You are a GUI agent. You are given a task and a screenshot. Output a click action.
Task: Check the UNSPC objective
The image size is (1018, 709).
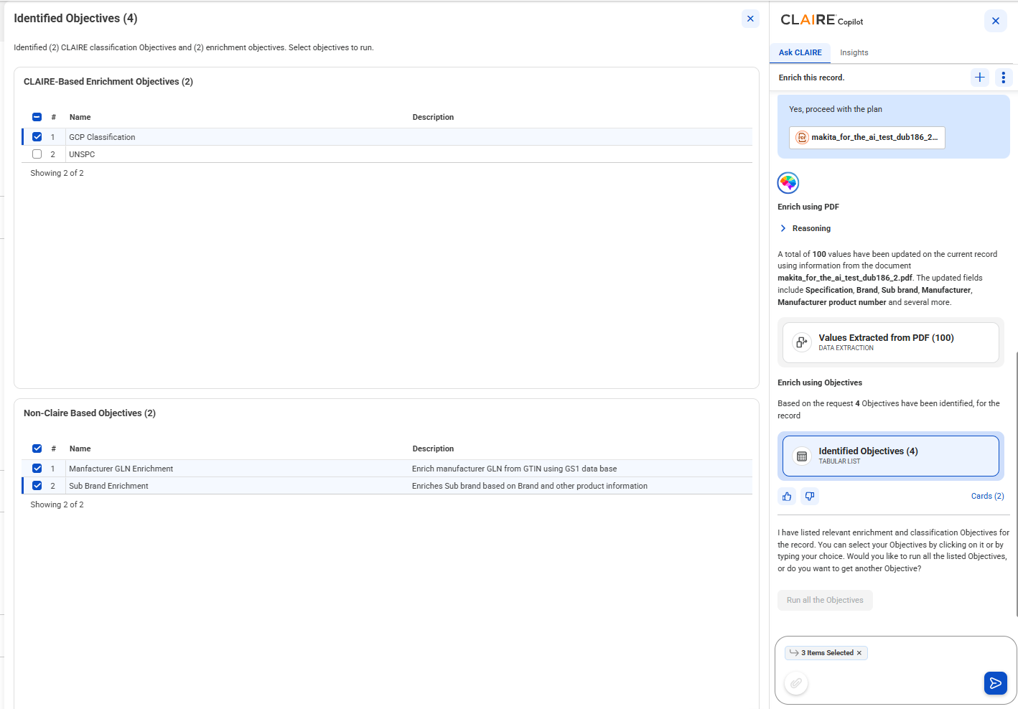coord(37,154)
